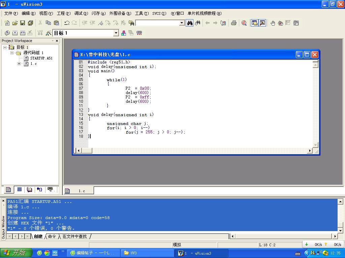The height and width of the screenshot is (258, 345).
Task: Kill all breakpoints using crossed hand icon
Action: tap(280, 23)
